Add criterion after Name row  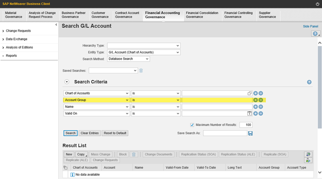click(x=255, y=106)
